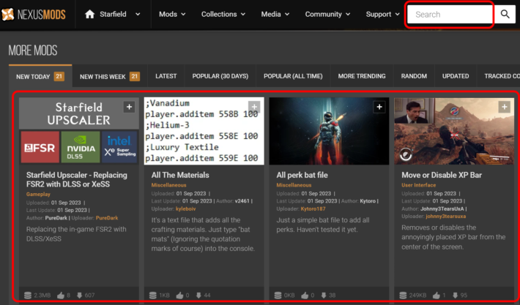Expand the Mods dropdown menu
The width and height of the screenshot is (520, 305).
tap(172, 14)
